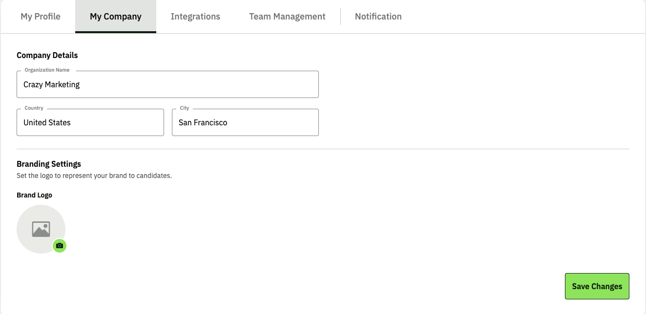Click the horizontal divider above Branding Settings
646x314 pixels.
[x=323, y=149]
